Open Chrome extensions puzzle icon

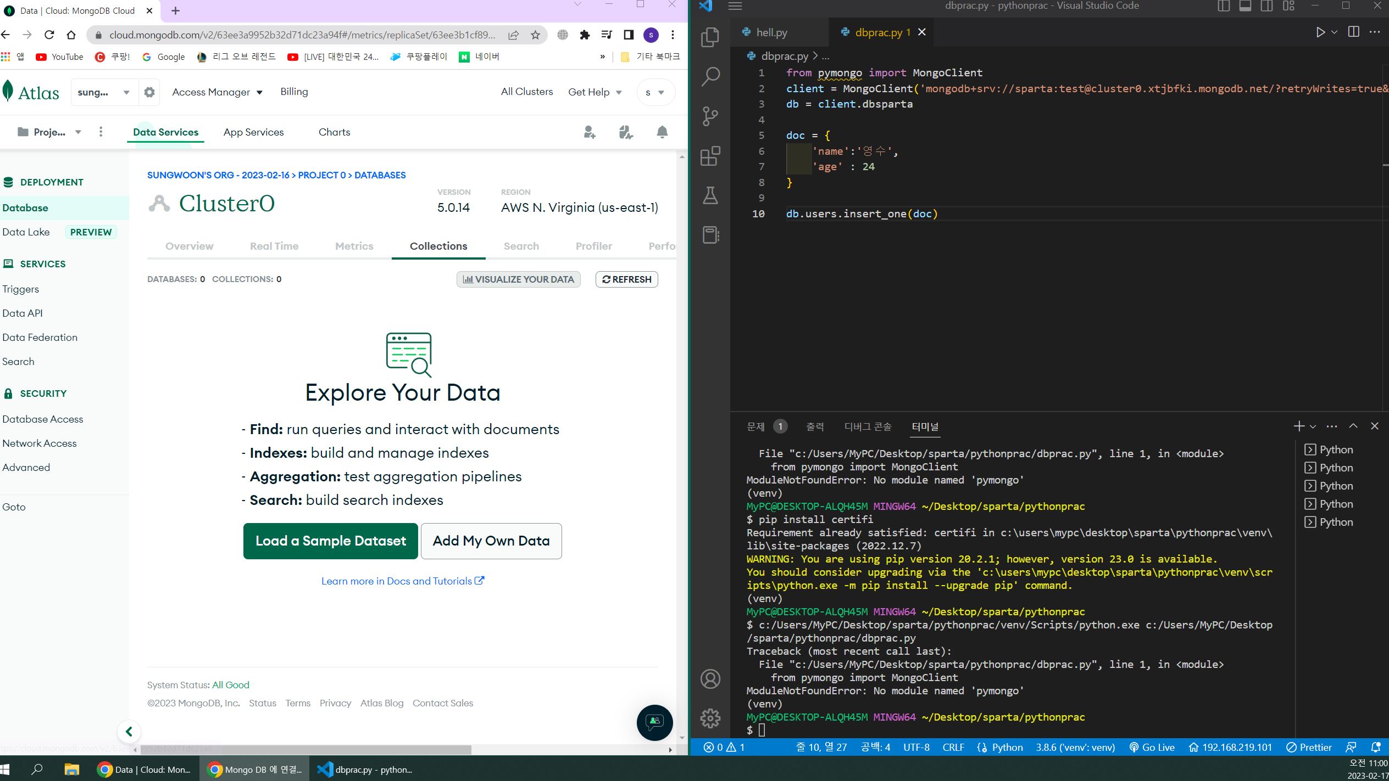tap(585, 35)
